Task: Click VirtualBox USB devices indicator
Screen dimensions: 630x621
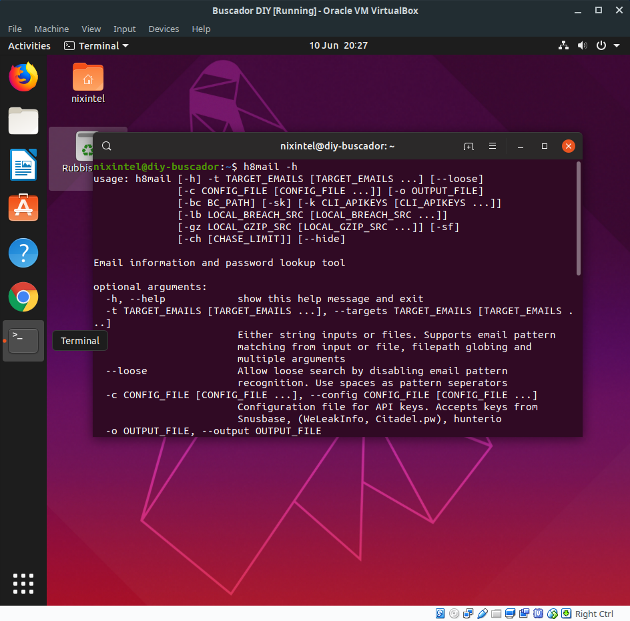Action: [482, 614]
